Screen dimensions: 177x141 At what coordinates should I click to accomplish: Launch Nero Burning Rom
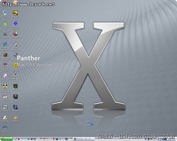point(5,86)
